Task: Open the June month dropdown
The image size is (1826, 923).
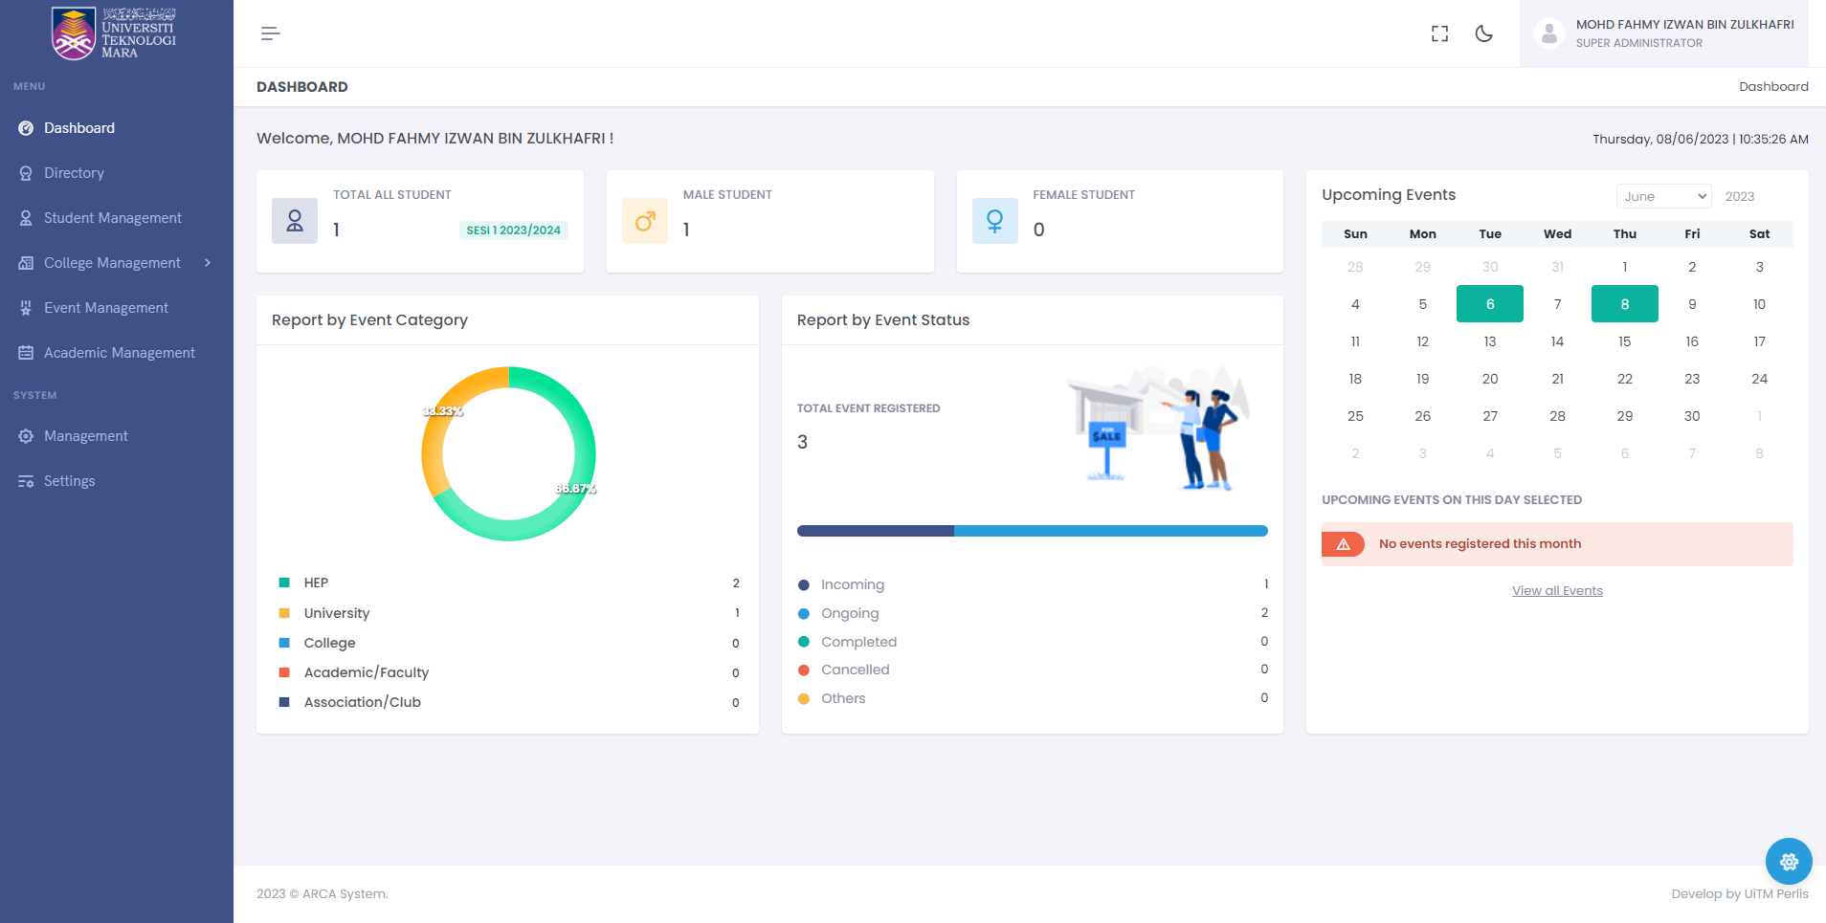Action: coord(1663,196)
